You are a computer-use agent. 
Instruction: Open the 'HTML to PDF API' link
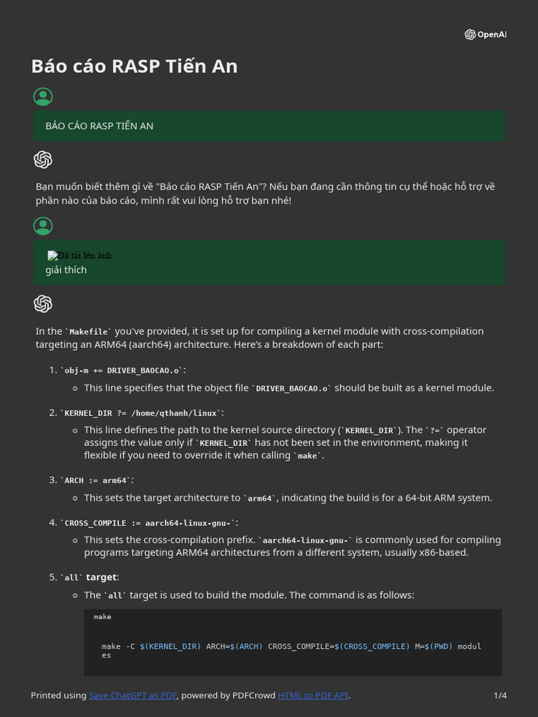pyautogui.click(x=312, y=695)
